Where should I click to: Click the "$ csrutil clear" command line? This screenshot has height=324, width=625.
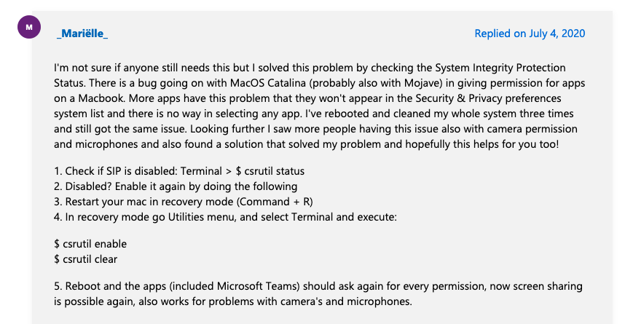click(87, 258)
